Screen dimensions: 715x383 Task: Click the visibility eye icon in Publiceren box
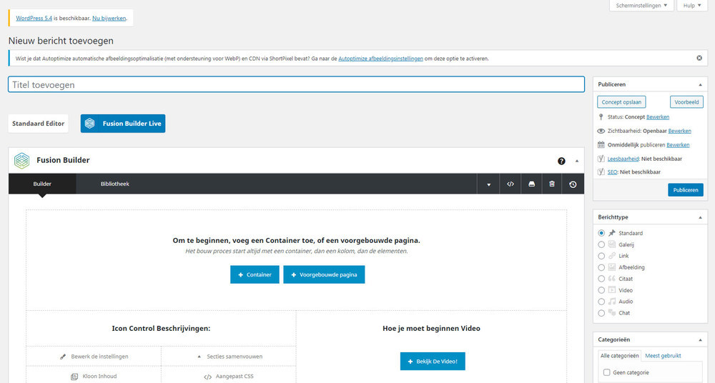pos(601,131)
